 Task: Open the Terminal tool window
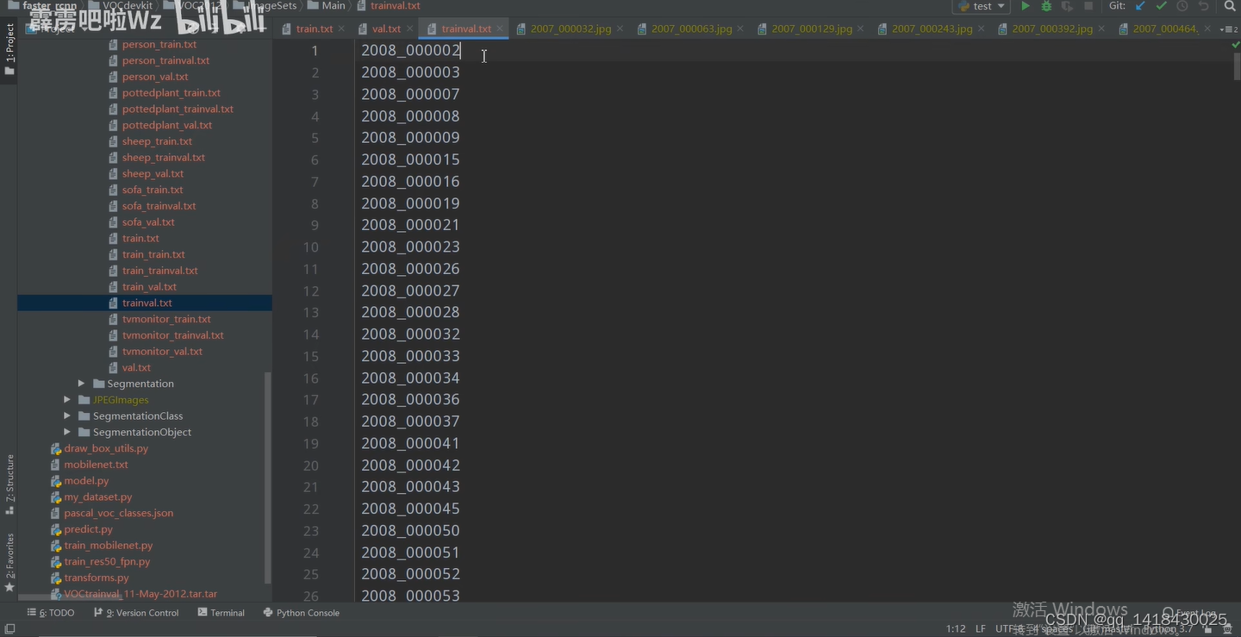(221, 613)
